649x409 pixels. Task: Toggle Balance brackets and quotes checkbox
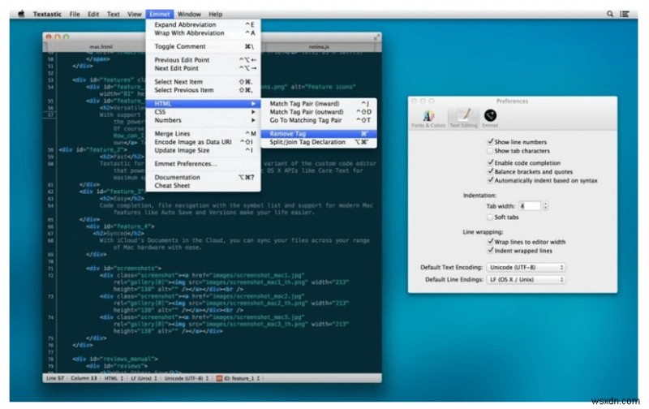tap(490, 171)
